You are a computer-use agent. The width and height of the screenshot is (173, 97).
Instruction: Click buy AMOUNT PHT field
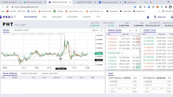(123, 85)
